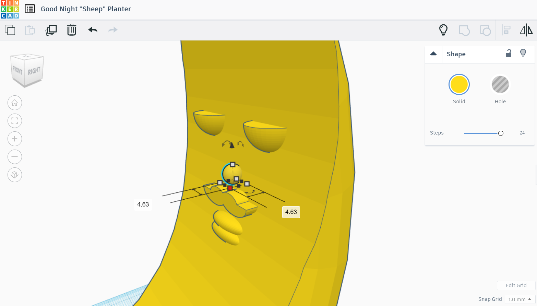537x306 pixels.
Task: Redo the last undone action
Action: 113,30
